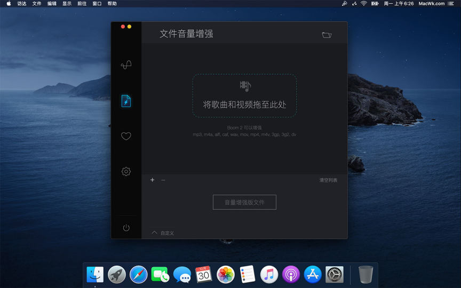Open the folder icon at top right
Screen dimensions: 461x288
327,35
